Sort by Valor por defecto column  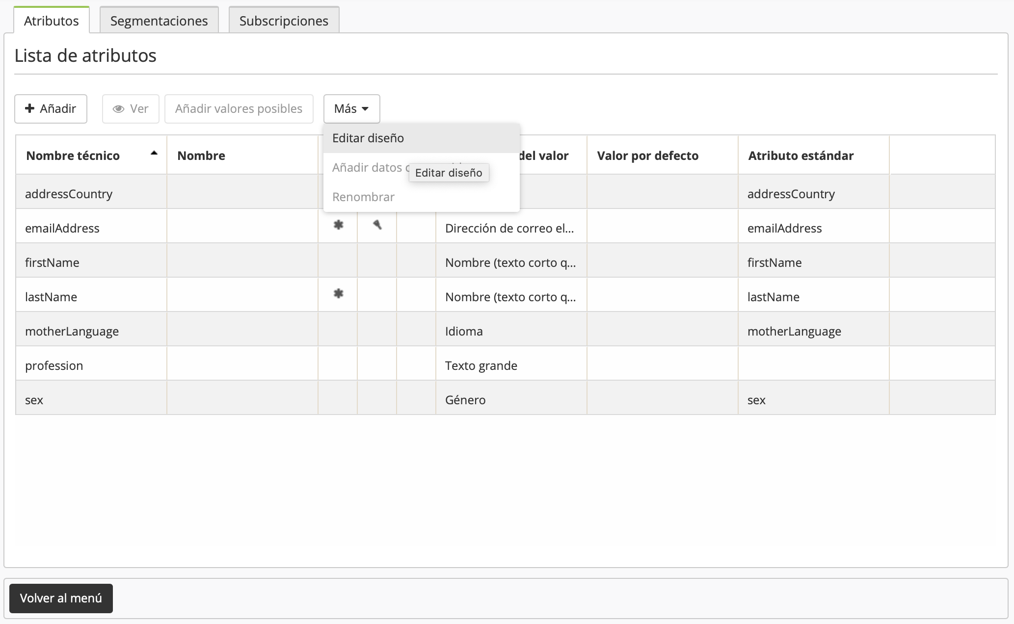click(647, 156)
